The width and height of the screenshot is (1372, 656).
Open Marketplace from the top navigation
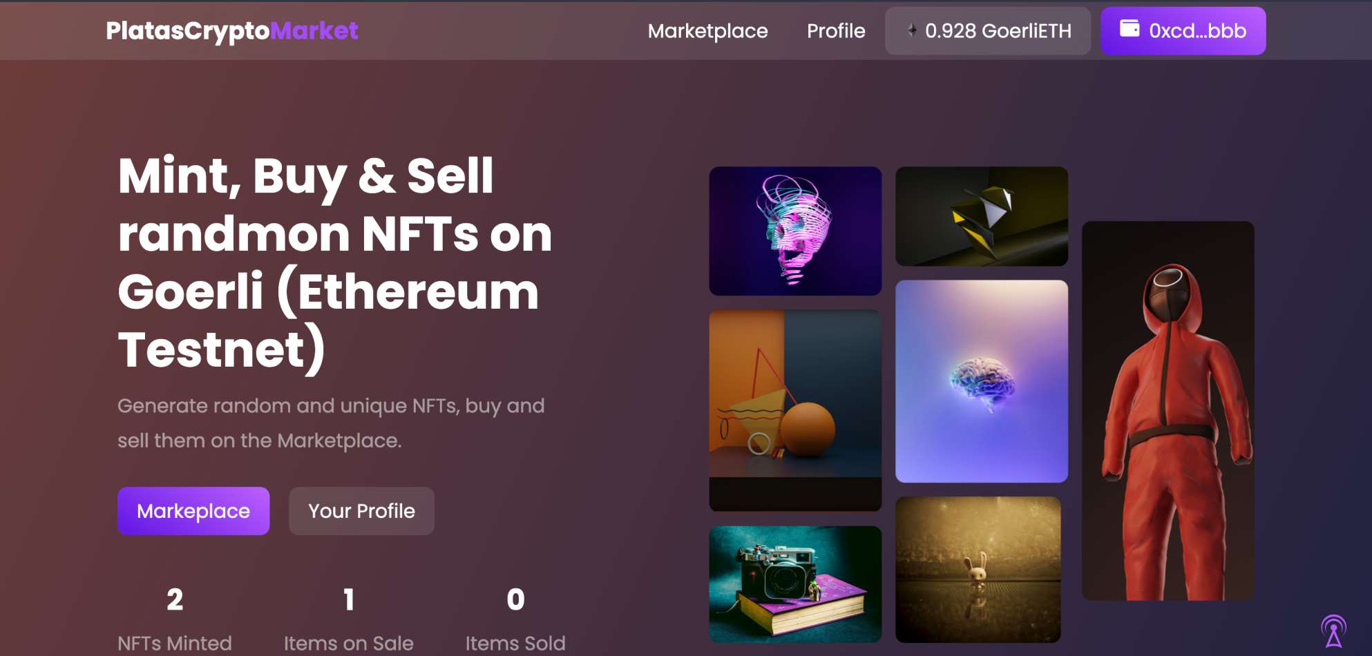(x=707, y=31)
